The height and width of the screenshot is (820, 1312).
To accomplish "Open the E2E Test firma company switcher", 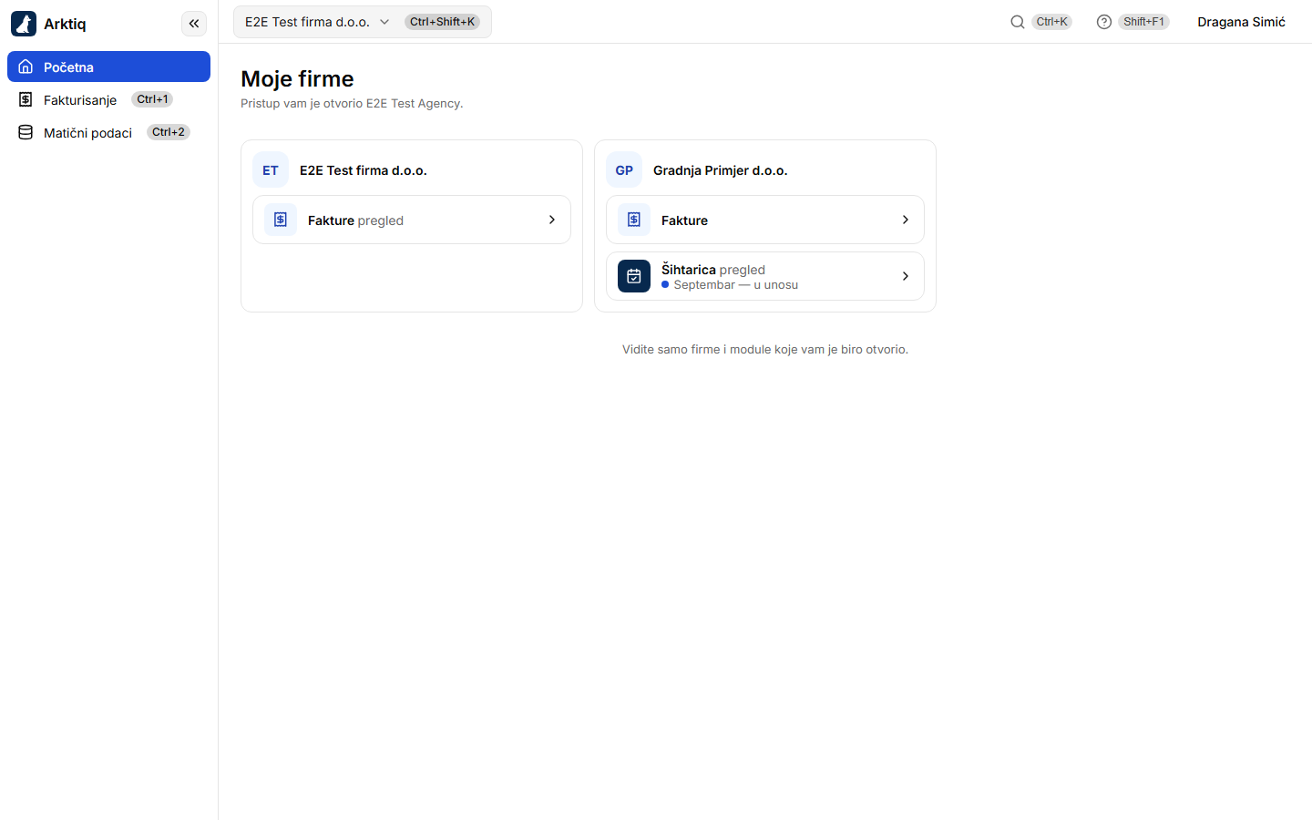I will [x=362, y=22].
